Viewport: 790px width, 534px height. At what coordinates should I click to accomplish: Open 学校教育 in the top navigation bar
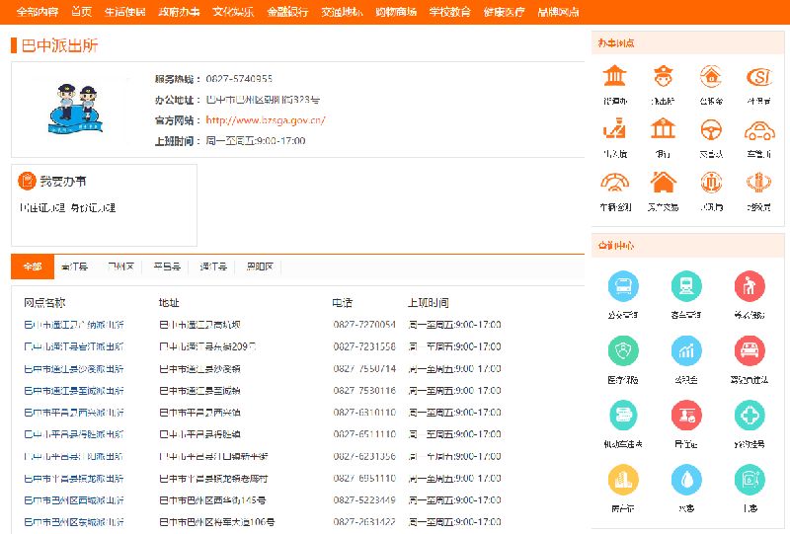449,12
